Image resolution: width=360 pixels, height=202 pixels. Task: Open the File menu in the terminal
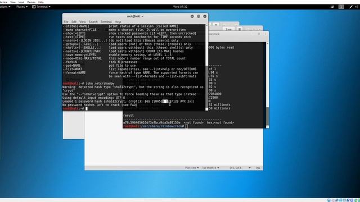(66, 22)
